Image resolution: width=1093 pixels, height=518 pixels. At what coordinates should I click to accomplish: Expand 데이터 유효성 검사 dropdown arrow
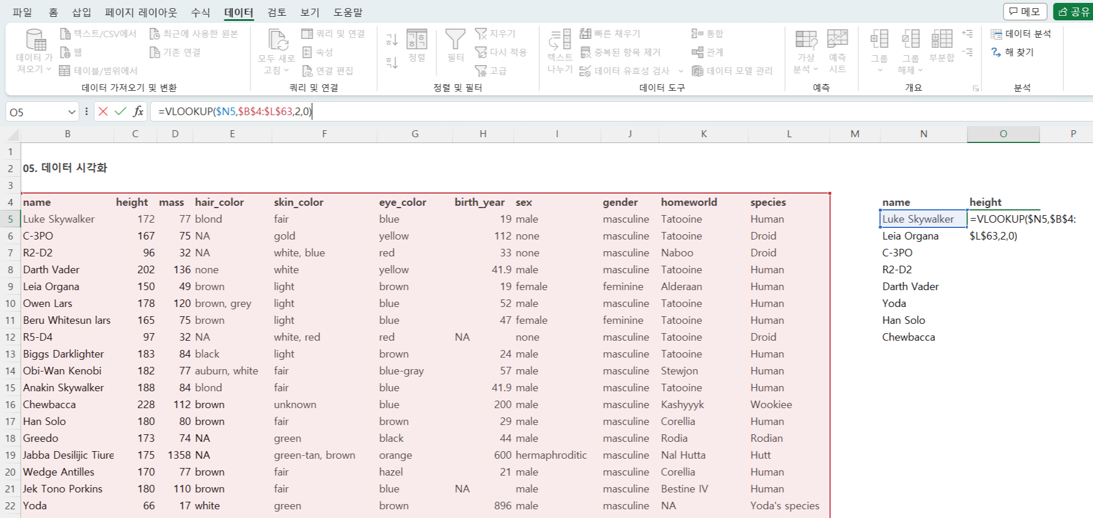pyautogui.click(x=681, y=71)
